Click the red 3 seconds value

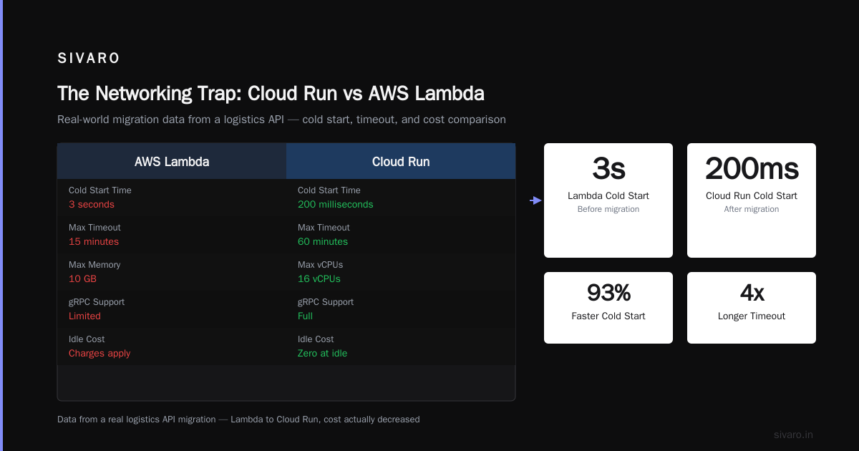point(92,204)
